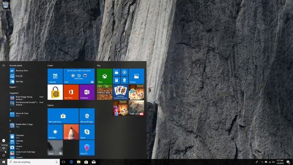Open Bubble Witch 3 Saga in app list
The height and width of the screenshot is (165, 293).
click(x=27, y=125)
